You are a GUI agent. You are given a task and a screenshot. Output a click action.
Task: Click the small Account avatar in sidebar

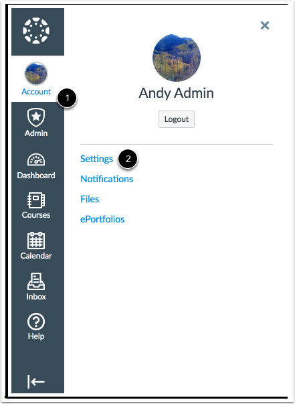(x=36, y=74)
